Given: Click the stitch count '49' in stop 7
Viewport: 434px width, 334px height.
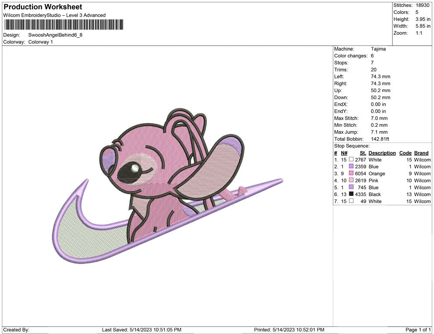Looking at the screenshot, I should (363, 201).
